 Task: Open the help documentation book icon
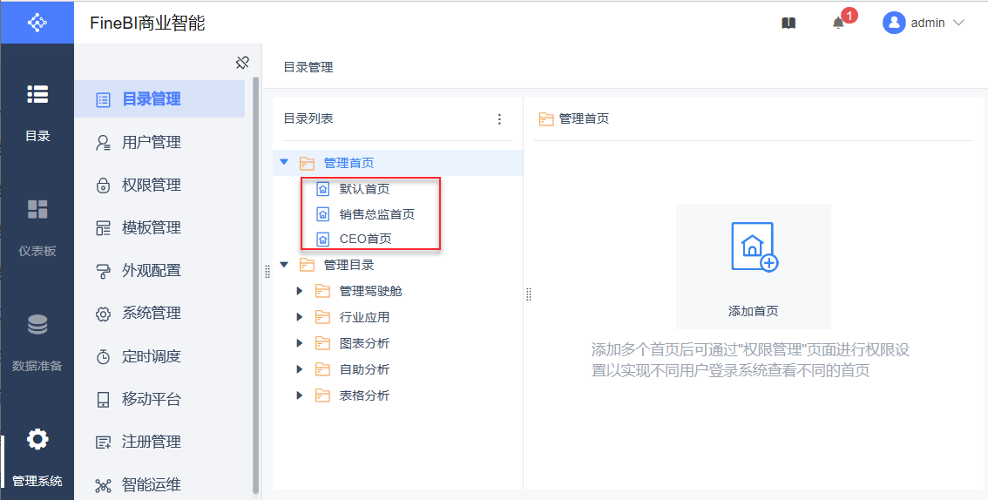[x=788, y=24]
